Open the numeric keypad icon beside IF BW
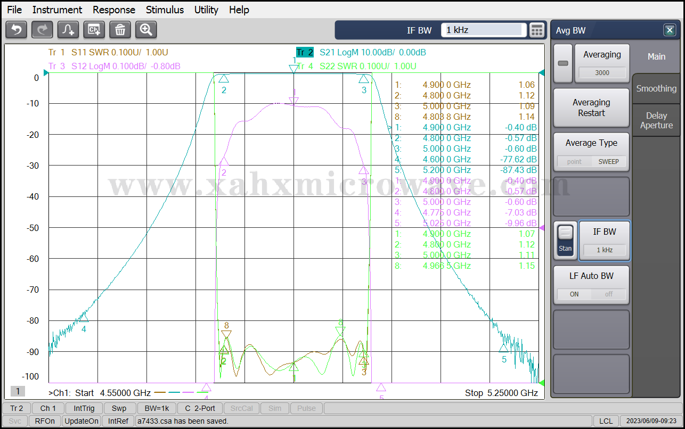Image resolution: width=685 pixels, height=429 pixels. point(537,30)
